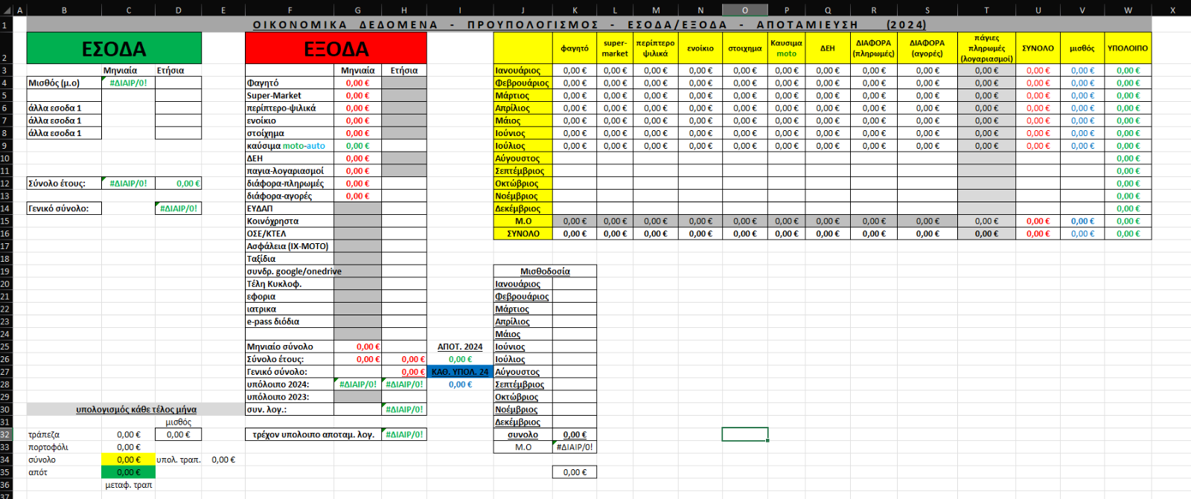Select the blue 'ΚΑΘ. ΥΠΟΛ. 24' cell
Image resolution: width=1191 pixels, height=499 pixels.
(460, 372)
